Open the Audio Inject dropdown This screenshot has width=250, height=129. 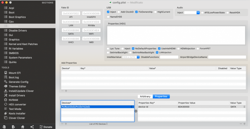click(x=198, y=12)
